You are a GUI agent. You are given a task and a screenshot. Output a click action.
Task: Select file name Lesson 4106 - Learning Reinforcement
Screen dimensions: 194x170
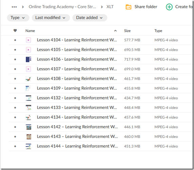[x=77, y=59]
